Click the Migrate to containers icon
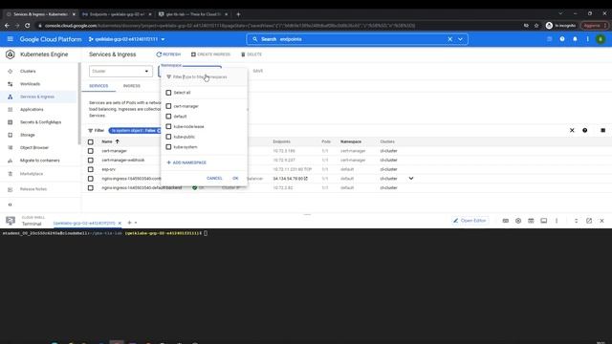Screen dimensions: 612x344 pos(11,161)
